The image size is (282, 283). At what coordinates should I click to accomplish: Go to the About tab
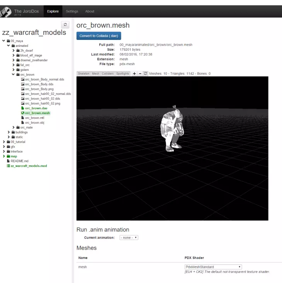[90, 12]
